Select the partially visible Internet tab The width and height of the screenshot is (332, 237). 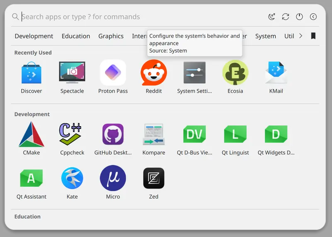[x=139, y=36]
